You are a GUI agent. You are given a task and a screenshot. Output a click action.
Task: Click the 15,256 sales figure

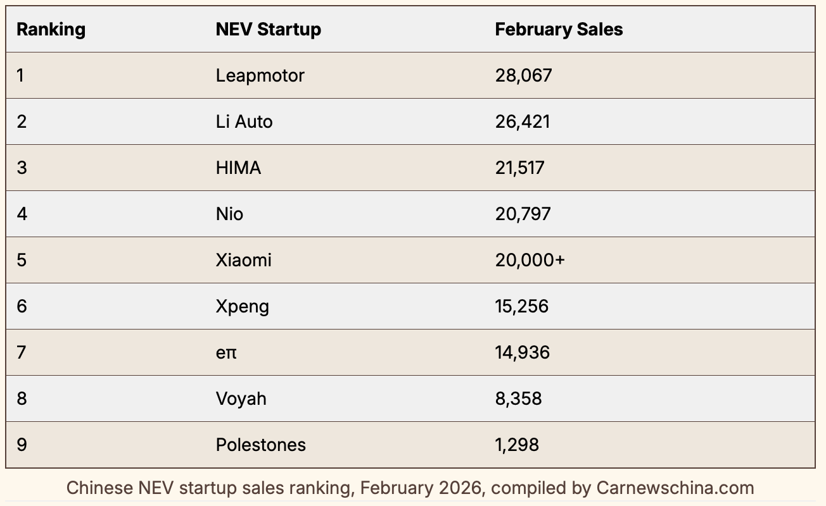[521, 306]
